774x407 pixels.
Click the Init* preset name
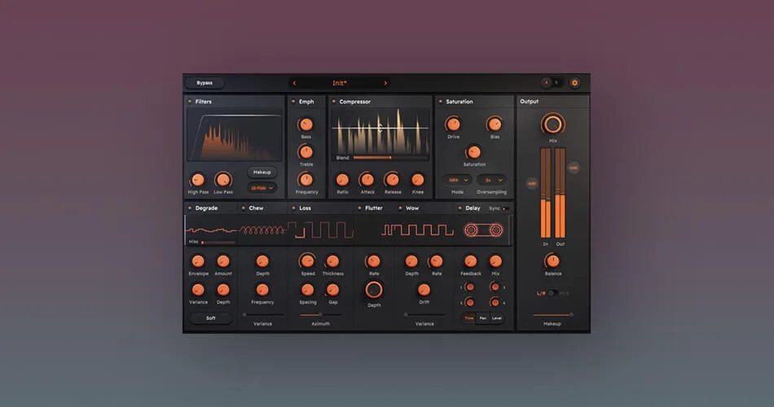(x=340, y=83)
